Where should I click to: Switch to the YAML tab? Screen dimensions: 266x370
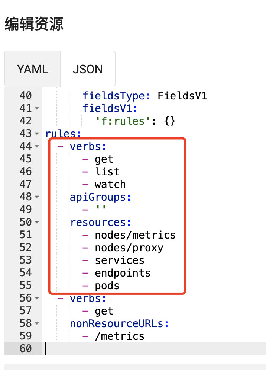[x=32, y=69]
